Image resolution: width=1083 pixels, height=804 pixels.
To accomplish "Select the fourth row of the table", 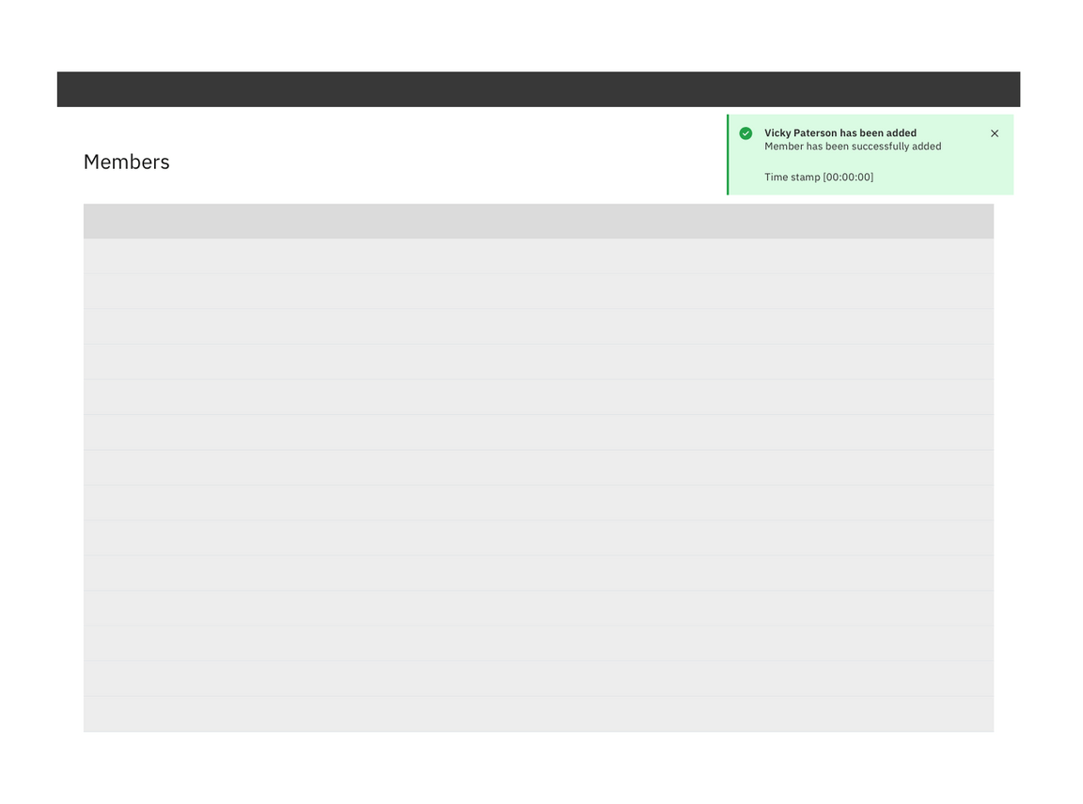I will (539, 361).
